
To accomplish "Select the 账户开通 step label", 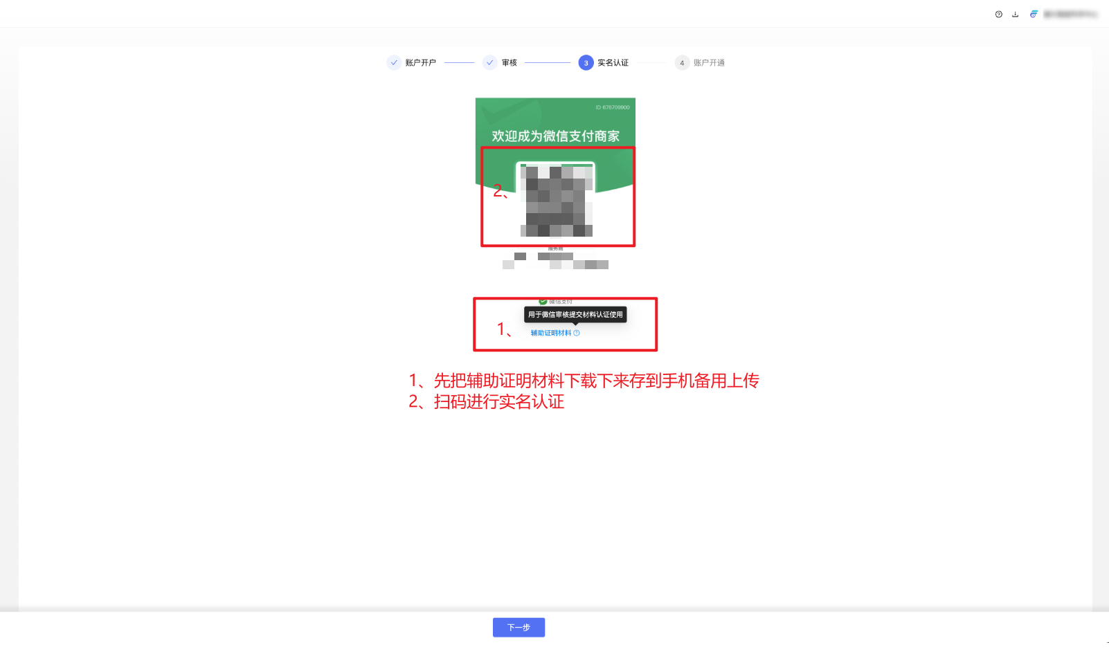I will 709,63.
